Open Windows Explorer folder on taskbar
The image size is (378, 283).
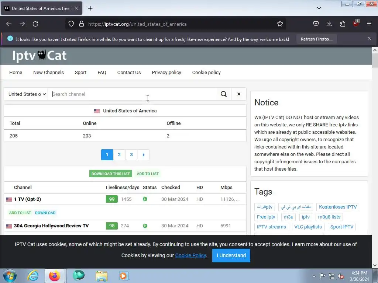pos(102,276)
